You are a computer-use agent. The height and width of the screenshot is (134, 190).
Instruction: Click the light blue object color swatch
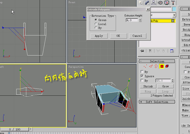tap(174, 9)
